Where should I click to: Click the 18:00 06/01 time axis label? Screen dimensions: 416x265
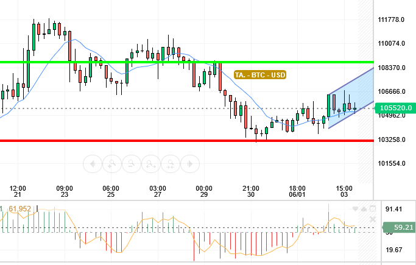coord(297,191)
